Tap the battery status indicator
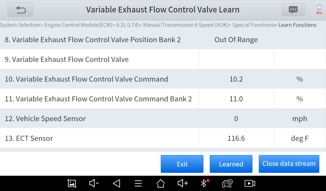The height and width of the screenshot is (191, 326). click(x=319, y=10)
